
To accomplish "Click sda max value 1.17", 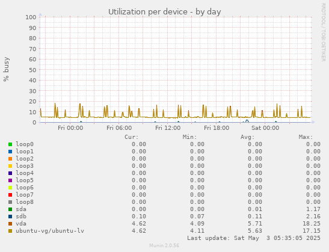I will pyautogui.click(x=313, y=209).
